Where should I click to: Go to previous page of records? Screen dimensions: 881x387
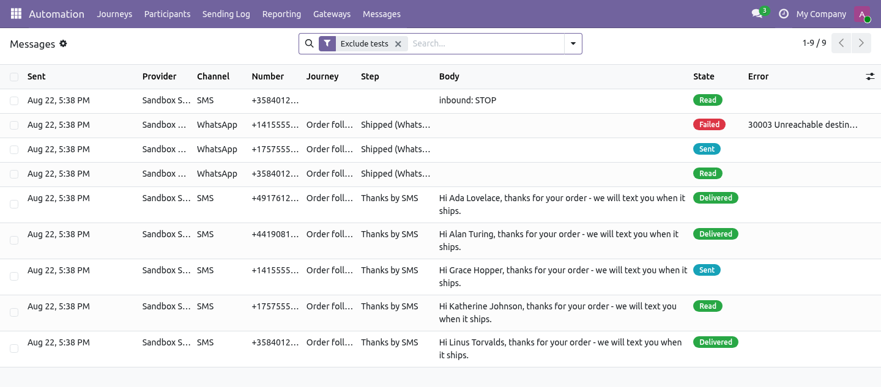coord(841,43)
